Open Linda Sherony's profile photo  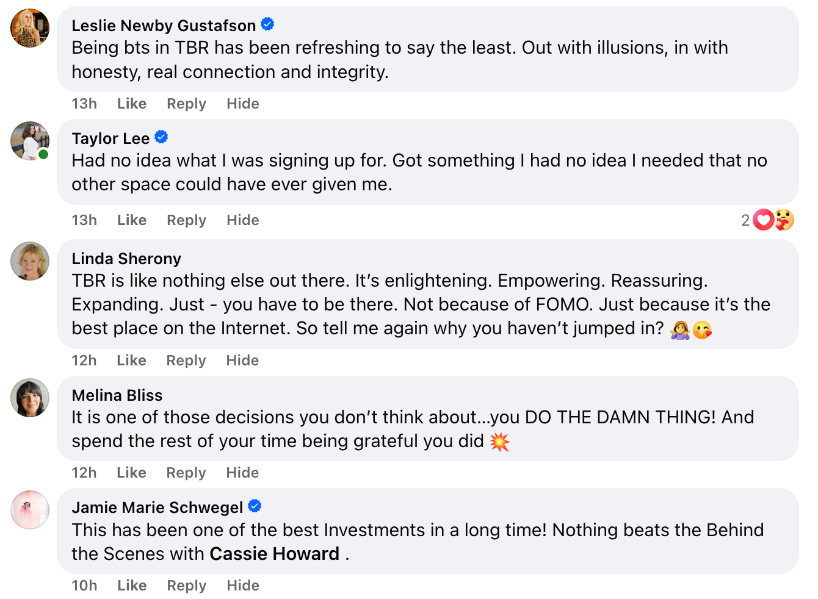tap(30, 261)
